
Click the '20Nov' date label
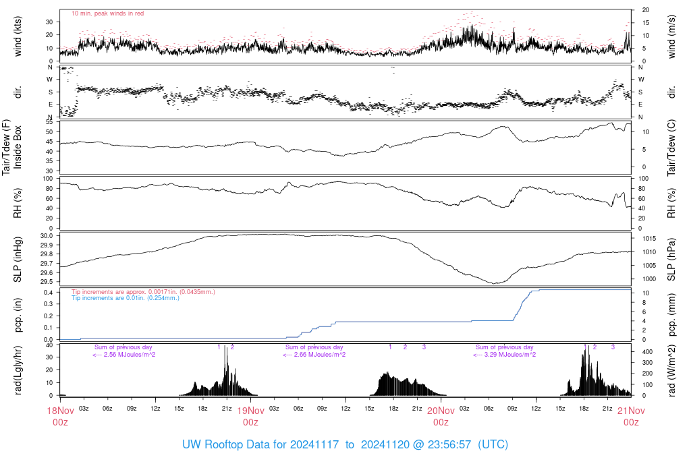(441, 411)
